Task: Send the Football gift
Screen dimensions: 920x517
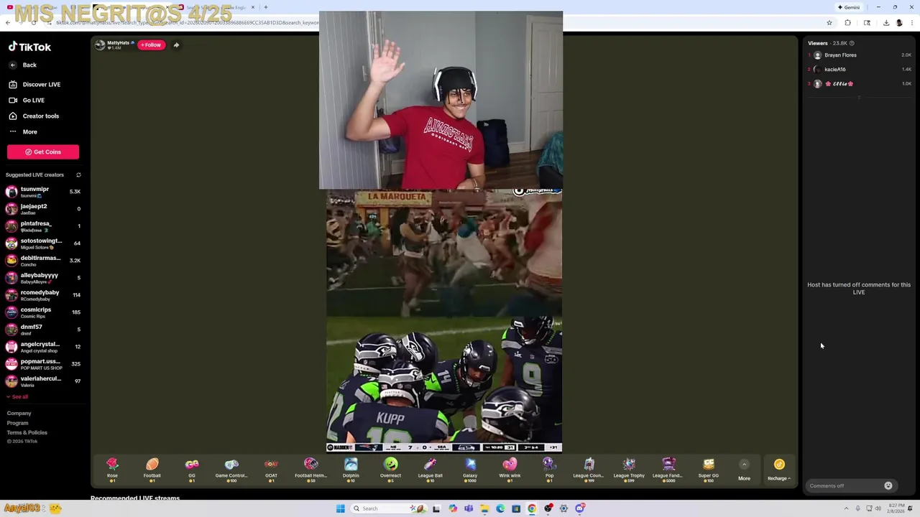Action: pos(152,470)
